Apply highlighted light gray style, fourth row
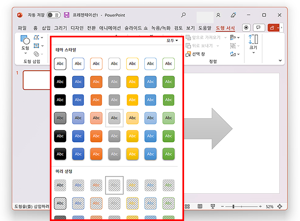 114,118
